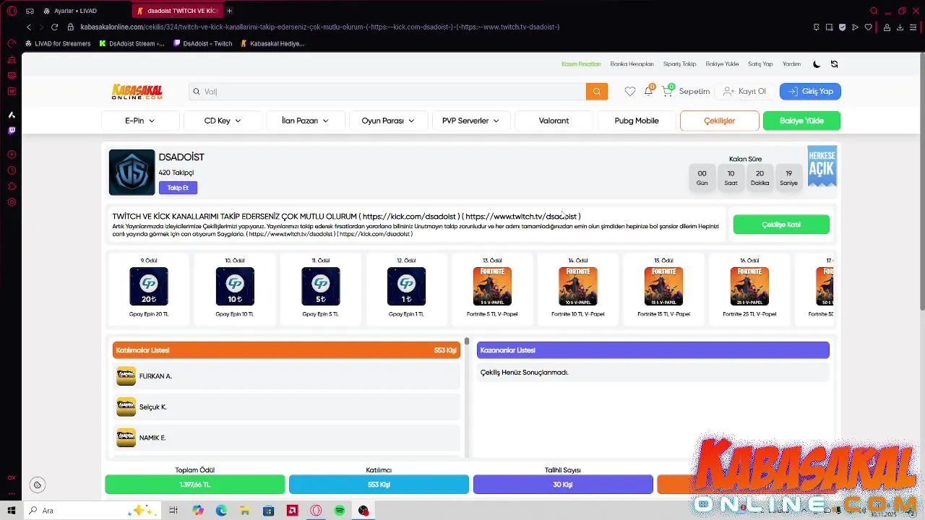Expand the Oyun Parası dropdown
This screenshot has width=925, height=520.
coord(388,121)
